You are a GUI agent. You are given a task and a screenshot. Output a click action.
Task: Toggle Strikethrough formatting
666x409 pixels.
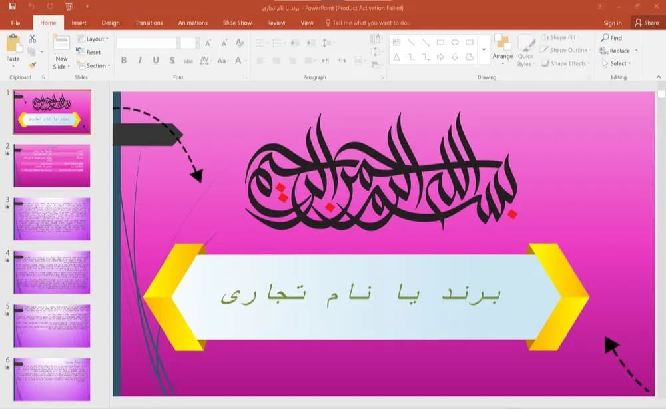tap(188, 61)
